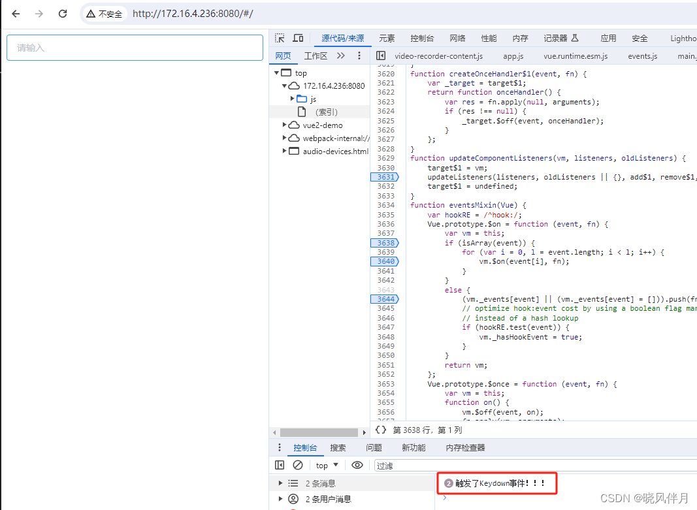Click the browser back arrow
Screen dimensions: 697x510
[16, 13]
